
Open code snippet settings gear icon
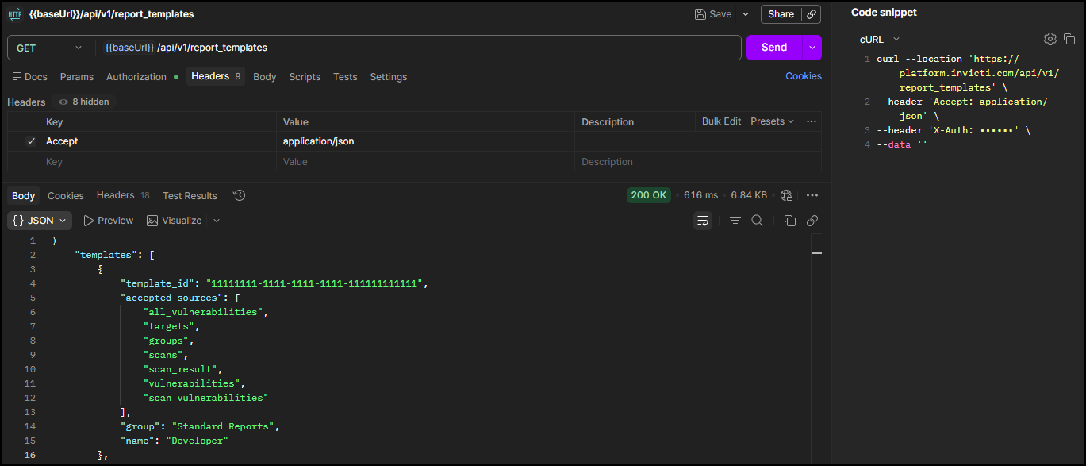click(x=1050, y=39)
